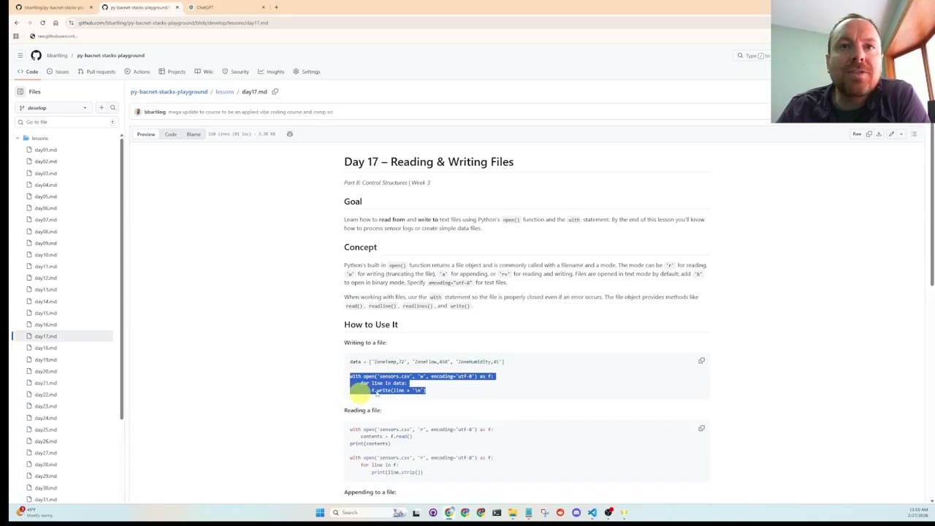Open the Insights tab
This screenshot has width=935, height=526.
tap(271, 72)
